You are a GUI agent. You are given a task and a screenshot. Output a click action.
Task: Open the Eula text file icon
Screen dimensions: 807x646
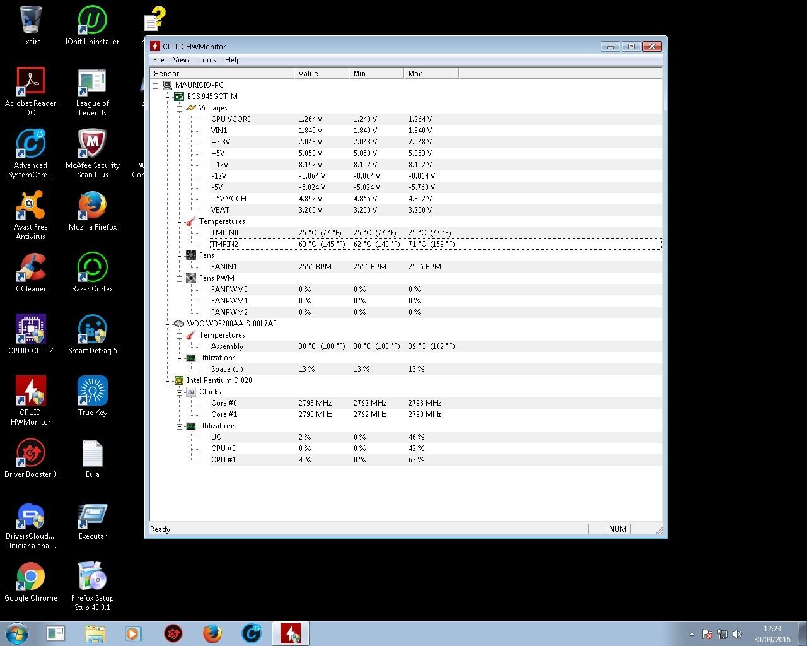(x=92, y=459)
